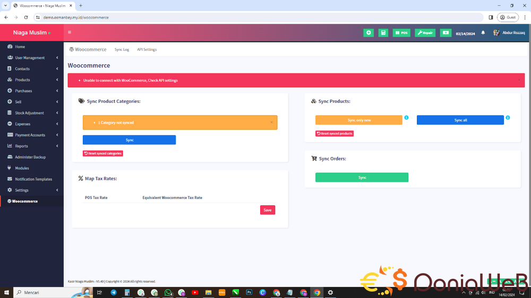Expand Settings sidebar menu
The height and width of the screenshot is (298, 531).
click(x=32, y=190)
